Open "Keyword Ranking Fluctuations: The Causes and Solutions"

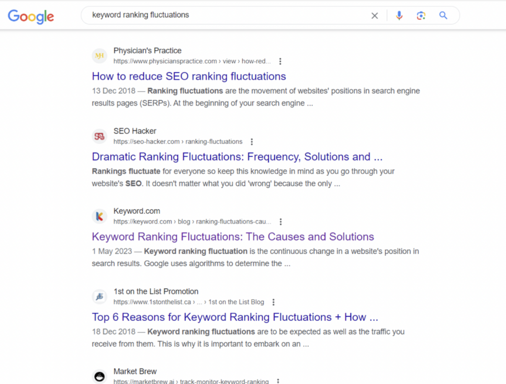[233, 237]
